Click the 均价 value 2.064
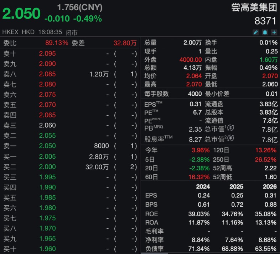The height and width of the screenshot is (254, 280). (194, 76)
